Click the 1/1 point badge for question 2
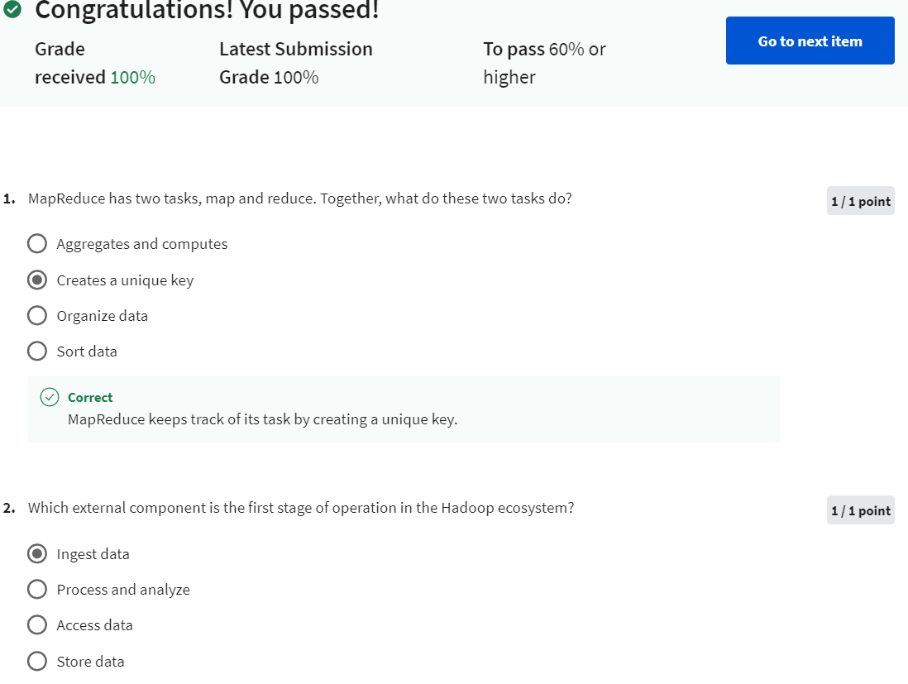The width and height of the screenshot is (908, 684). click(860, 509)
